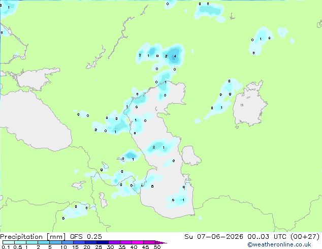Click the forecast date 'Su 07-06-2026' text
322x249 pixels.
click(214, 237)
